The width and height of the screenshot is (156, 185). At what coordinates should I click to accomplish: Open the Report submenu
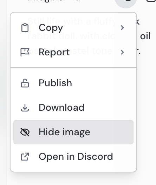73,52
